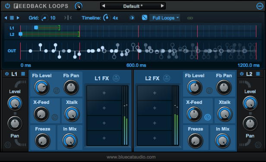Toggle the link loops chain icon
Image resolution: width=266 pixels, height=162 pixels.
(190, 18)
